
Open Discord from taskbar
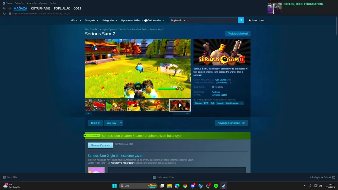[193, 186]
